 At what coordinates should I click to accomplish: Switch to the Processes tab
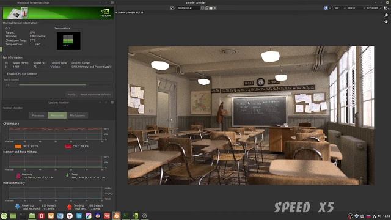pyautogui.click(x=38, y=116)
